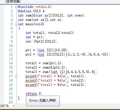
Task: Open the global scope (全局范围) selector
Action: click(13, 1)
